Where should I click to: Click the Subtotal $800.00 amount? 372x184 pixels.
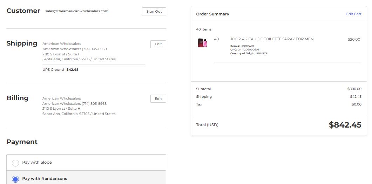354,89
